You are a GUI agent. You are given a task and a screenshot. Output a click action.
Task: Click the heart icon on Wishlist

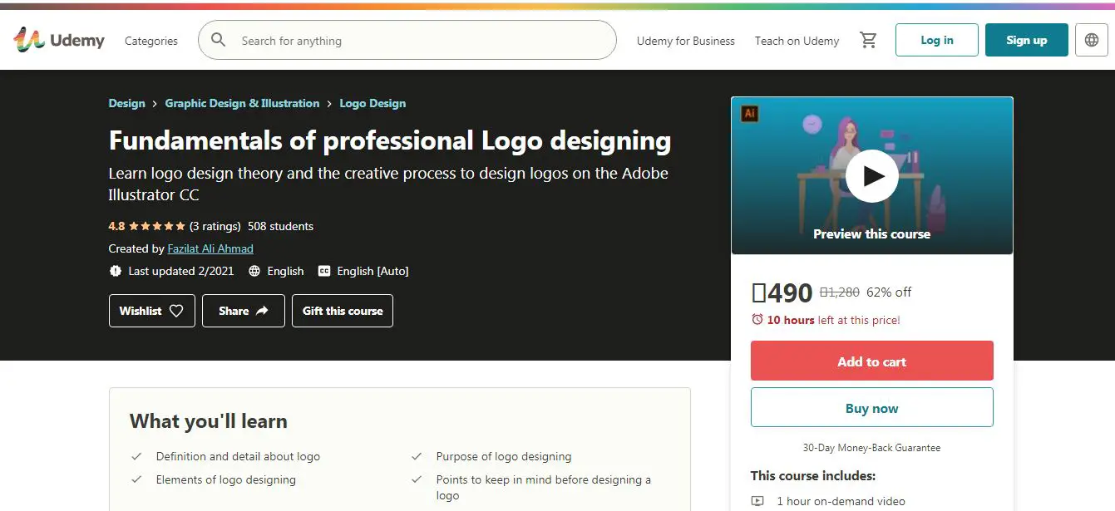pyautogui.click(x=176, y=311)
